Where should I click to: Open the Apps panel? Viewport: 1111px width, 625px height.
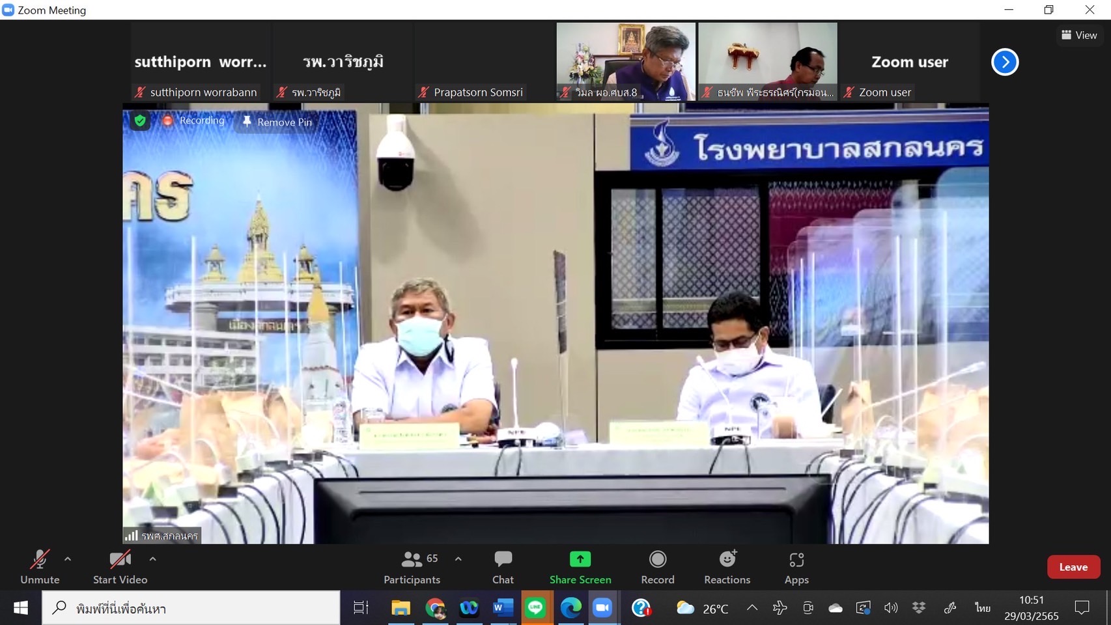796,567
